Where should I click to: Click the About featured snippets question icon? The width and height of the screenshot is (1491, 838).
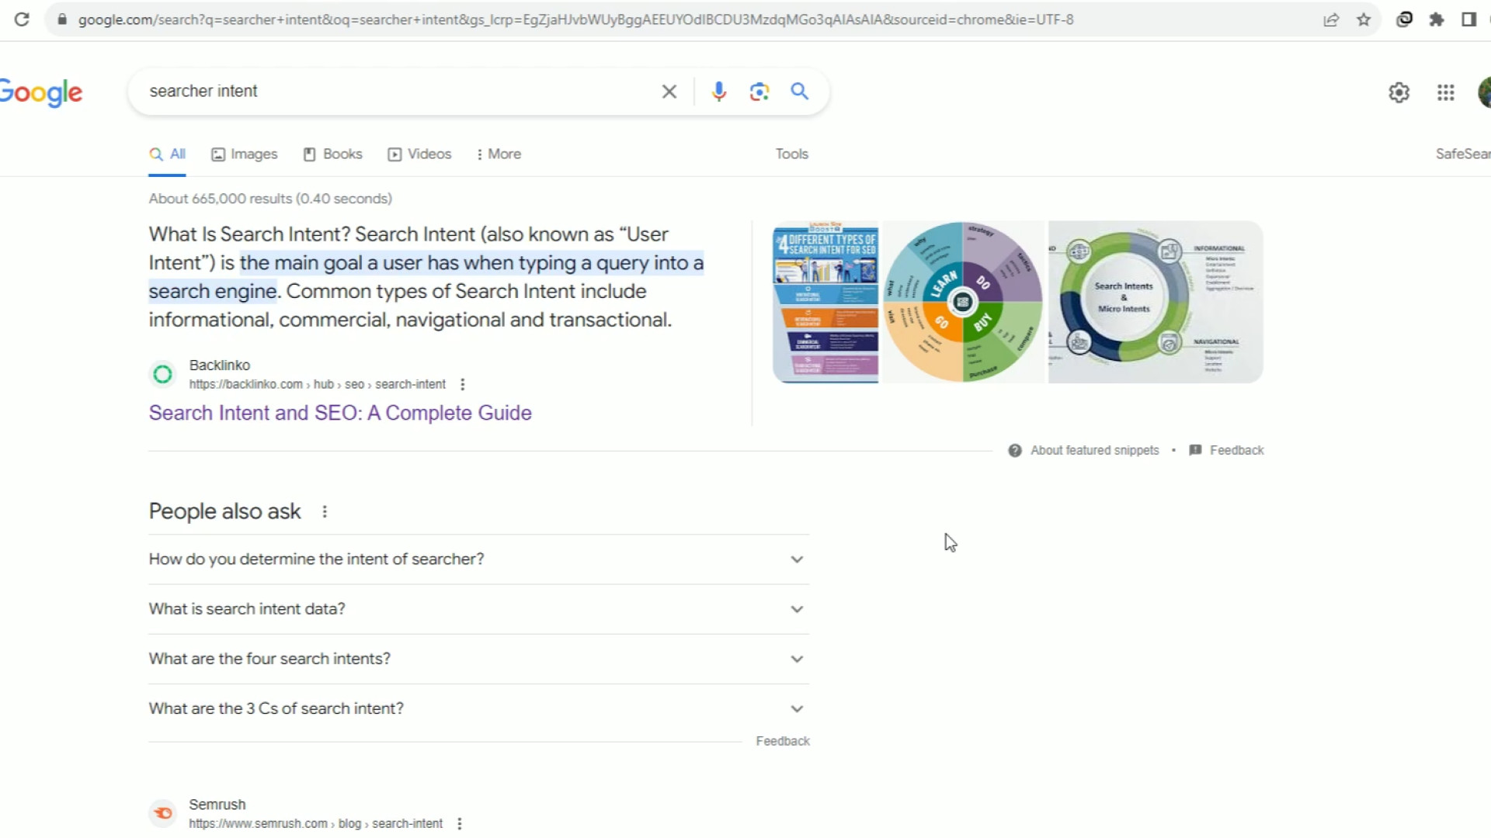pyautogui.click(x=1015, y=451)
